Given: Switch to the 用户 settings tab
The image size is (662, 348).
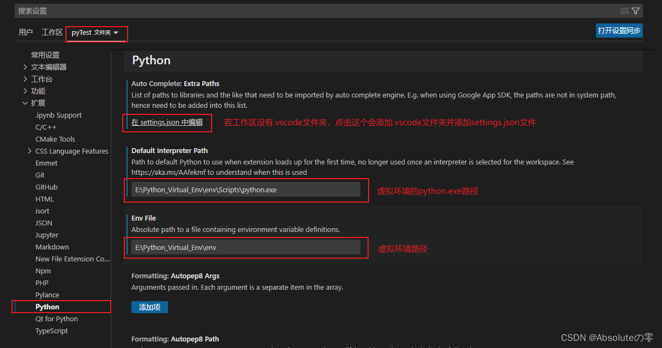Looking at the screenshot, I should [x=26, y=32].
